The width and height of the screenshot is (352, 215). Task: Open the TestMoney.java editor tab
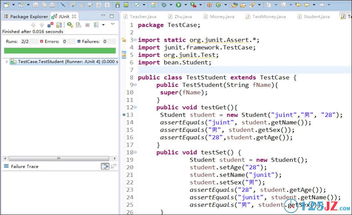pyautogui.click(x=266, y=17)
